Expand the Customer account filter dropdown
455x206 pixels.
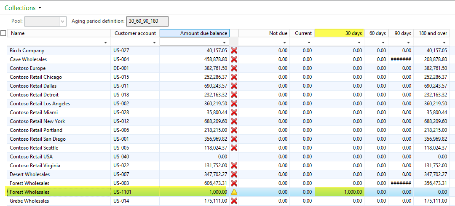click(154, 42)
